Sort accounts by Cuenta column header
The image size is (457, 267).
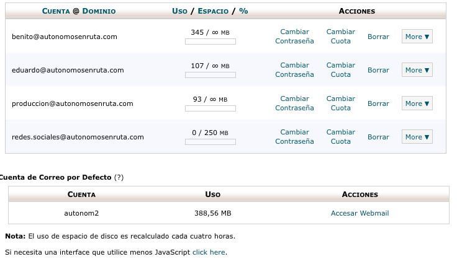[56, 11]
